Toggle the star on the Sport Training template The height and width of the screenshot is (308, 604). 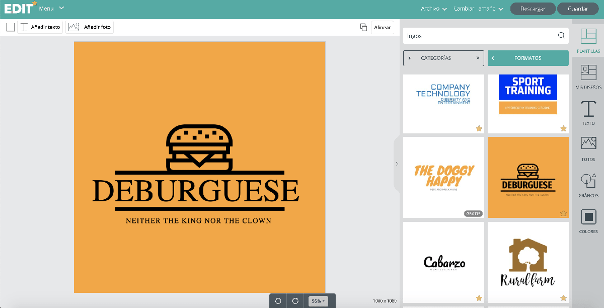[564, 129]
